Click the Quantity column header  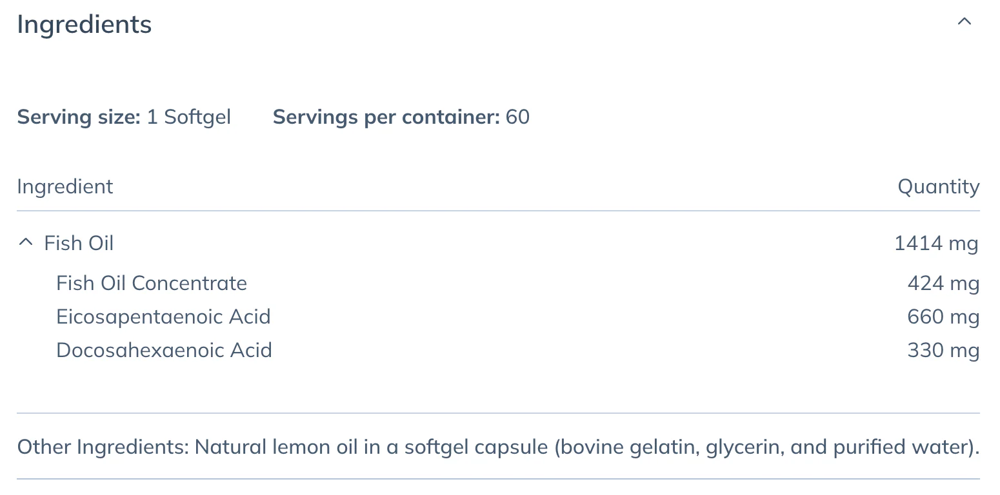click(x=939, y=187)
